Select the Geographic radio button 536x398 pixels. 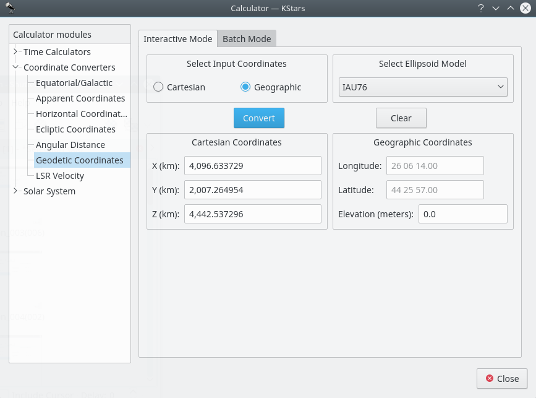(245, 87)
